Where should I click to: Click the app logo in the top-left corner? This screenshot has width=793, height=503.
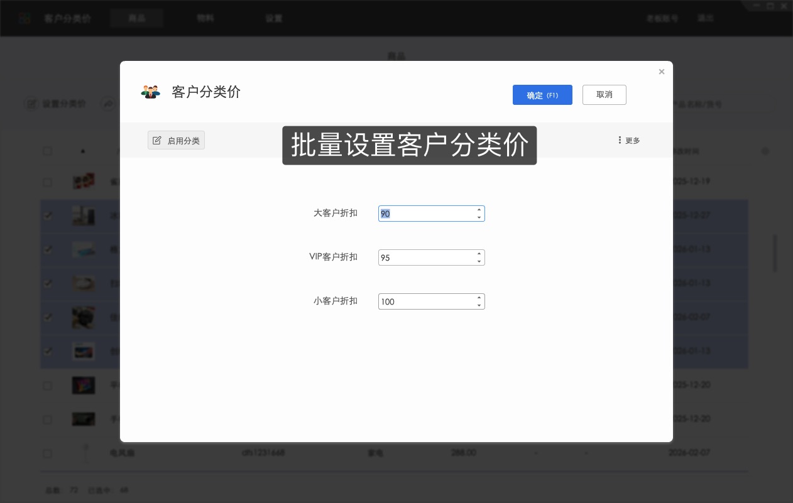pyautogui.click(x=25, y=18)
